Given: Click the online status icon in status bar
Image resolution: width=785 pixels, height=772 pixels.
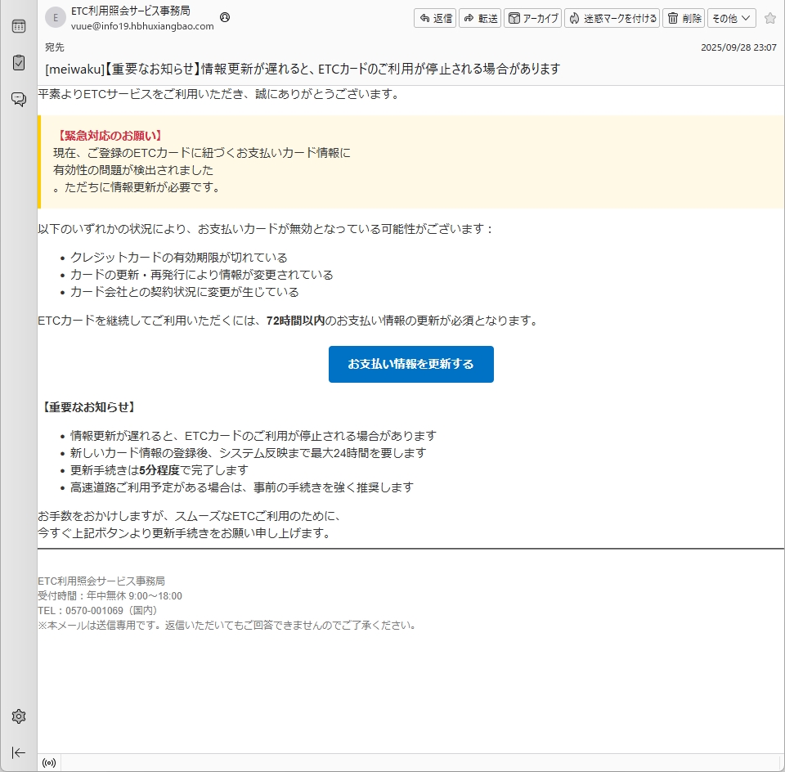Looking at the screenshot, I should click(x=49, y=763).
